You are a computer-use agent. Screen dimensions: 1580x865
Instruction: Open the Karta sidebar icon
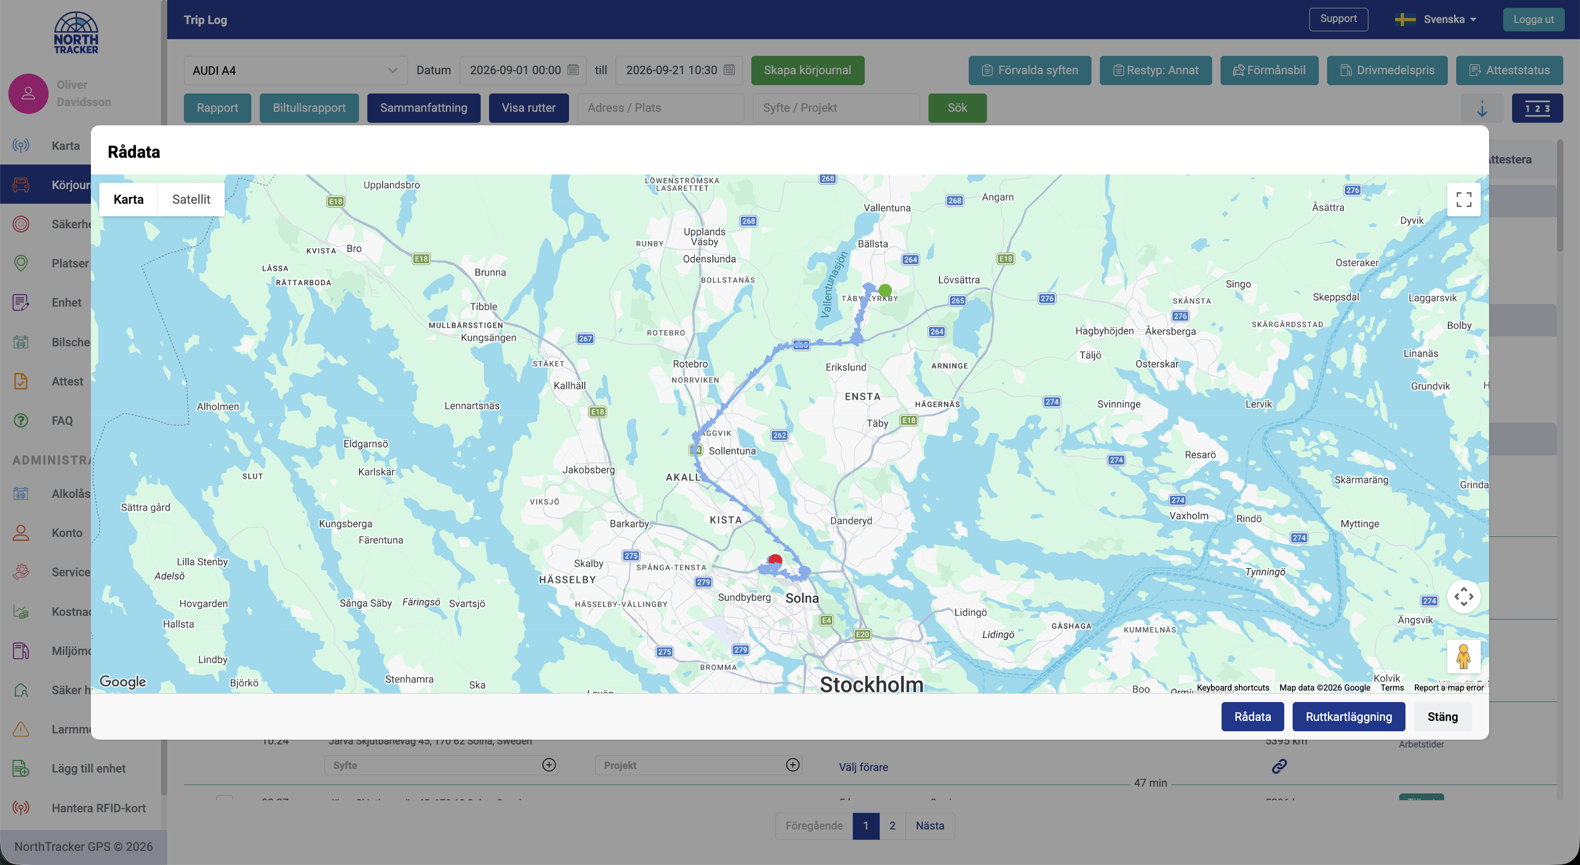(21, 146)
